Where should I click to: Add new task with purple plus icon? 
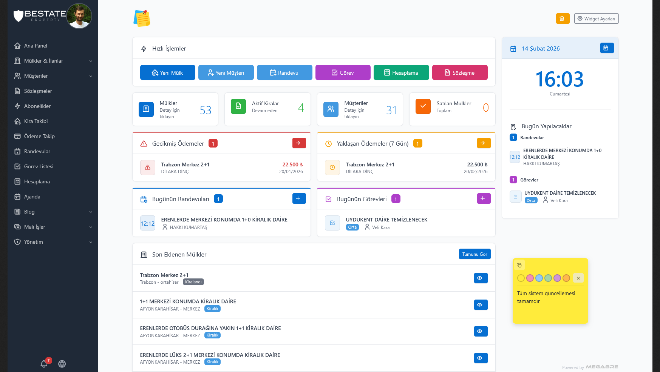tap(484, 198)
